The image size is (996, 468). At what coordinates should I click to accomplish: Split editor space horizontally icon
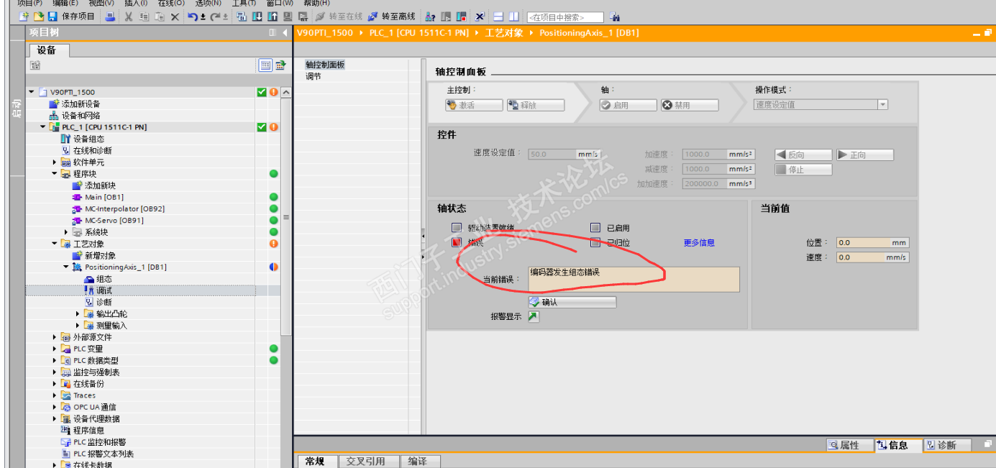498,17
